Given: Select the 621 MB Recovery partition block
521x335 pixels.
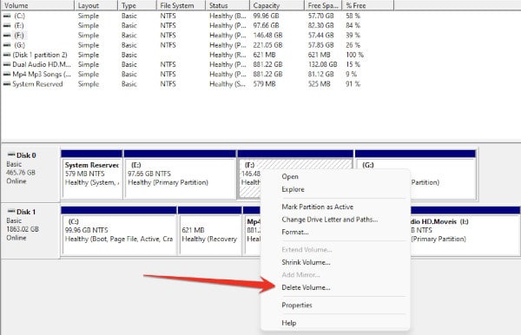Looking at the screenshot, I should point(209,231).
